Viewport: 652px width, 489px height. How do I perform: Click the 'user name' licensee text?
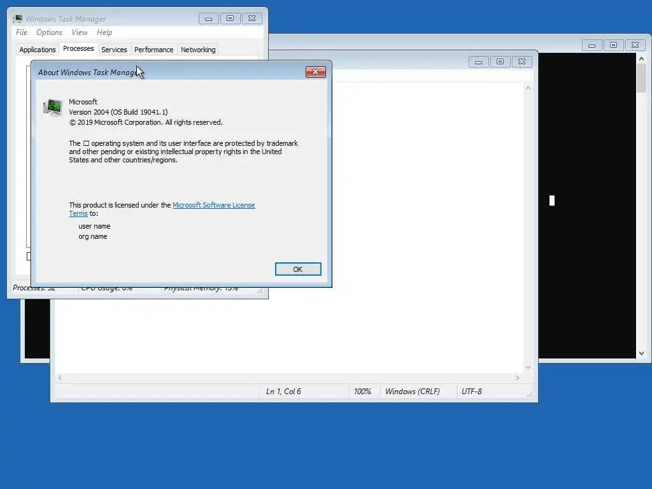[x=94, y=226]
